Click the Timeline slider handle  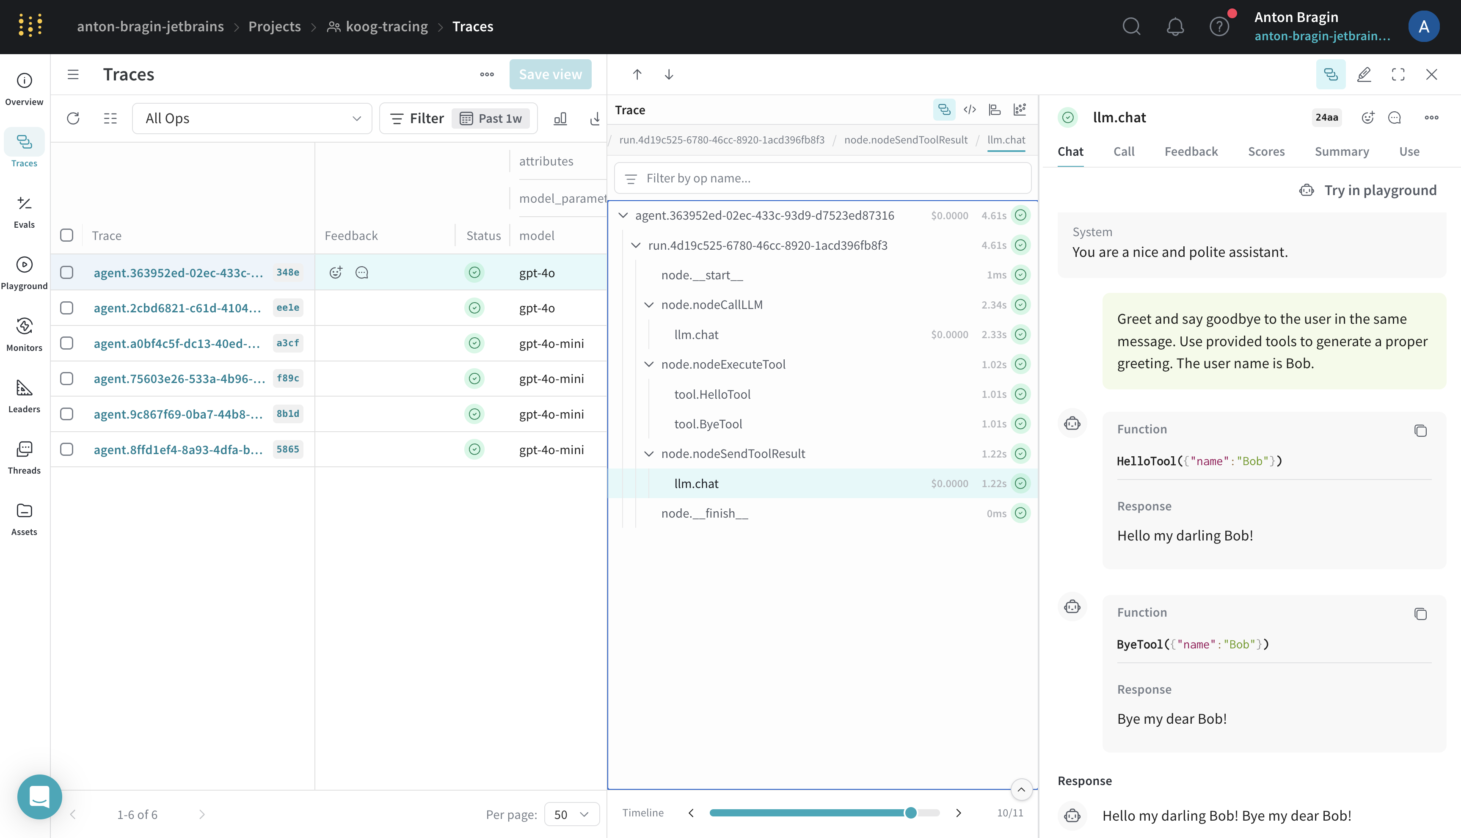click(910, 813)
